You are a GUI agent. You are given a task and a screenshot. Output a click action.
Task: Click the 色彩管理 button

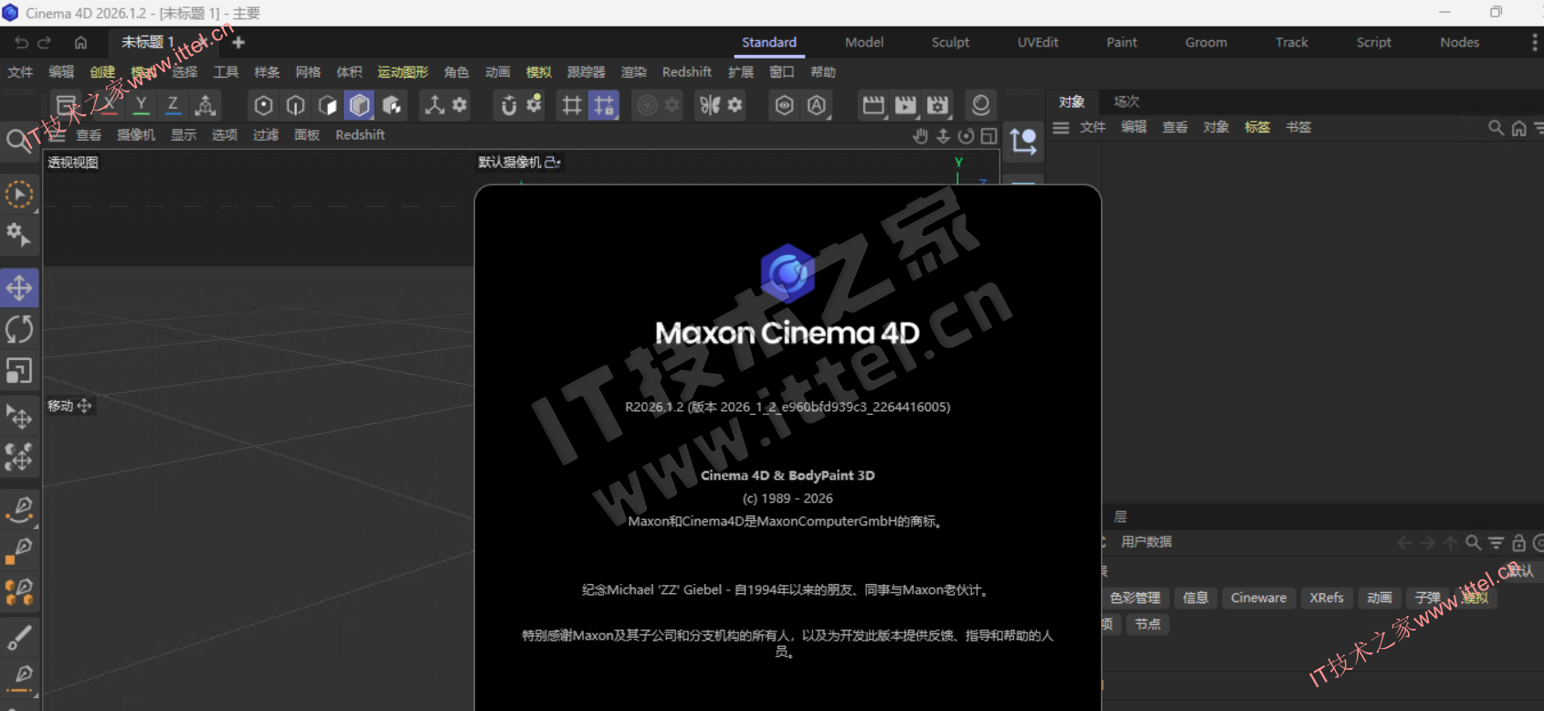[1135, 598]
